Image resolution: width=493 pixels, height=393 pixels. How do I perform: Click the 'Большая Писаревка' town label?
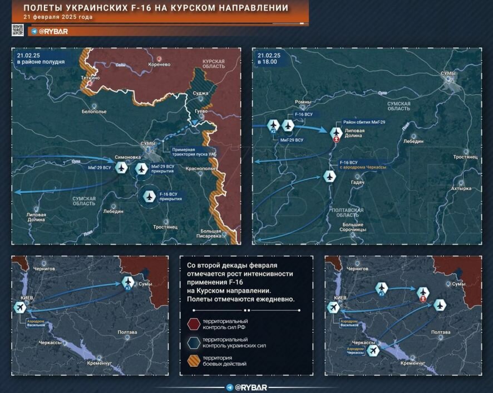(209, 234)
